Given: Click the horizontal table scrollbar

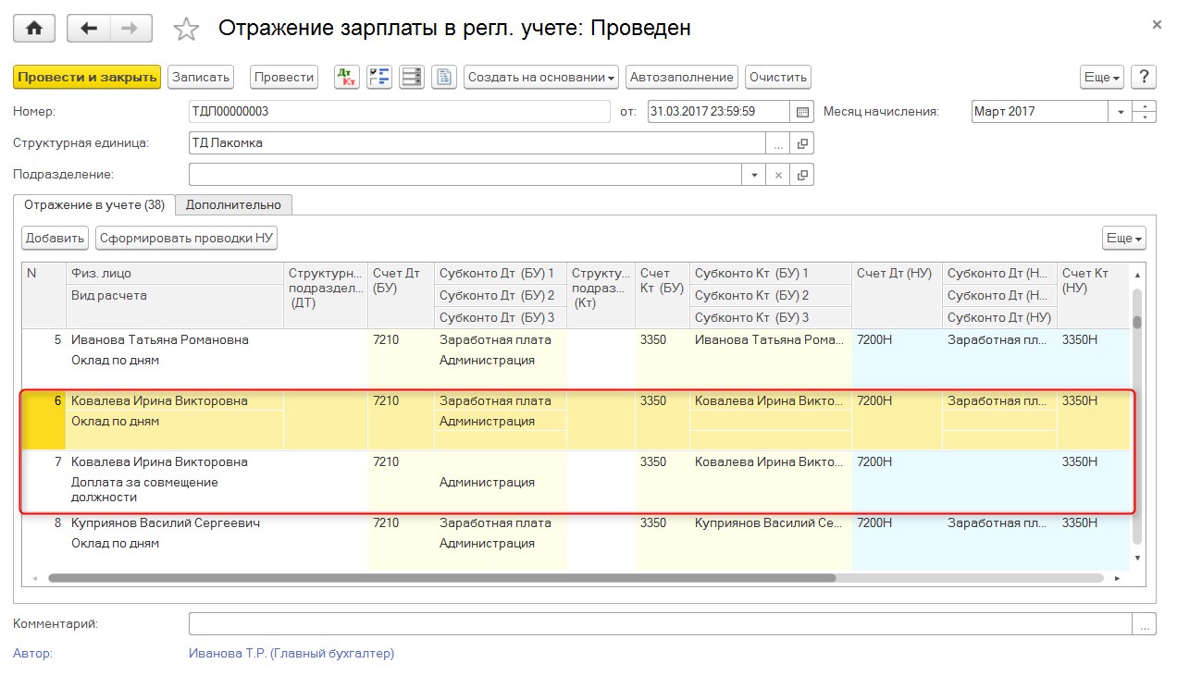Looking at the screenshot, I should coord(441,578).
